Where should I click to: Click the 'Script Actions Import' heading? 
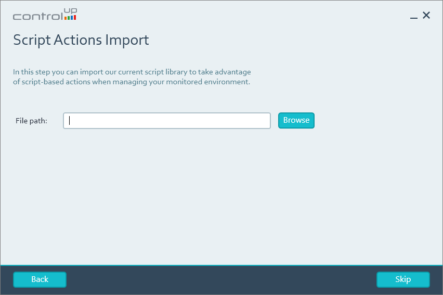click(81, 40)
